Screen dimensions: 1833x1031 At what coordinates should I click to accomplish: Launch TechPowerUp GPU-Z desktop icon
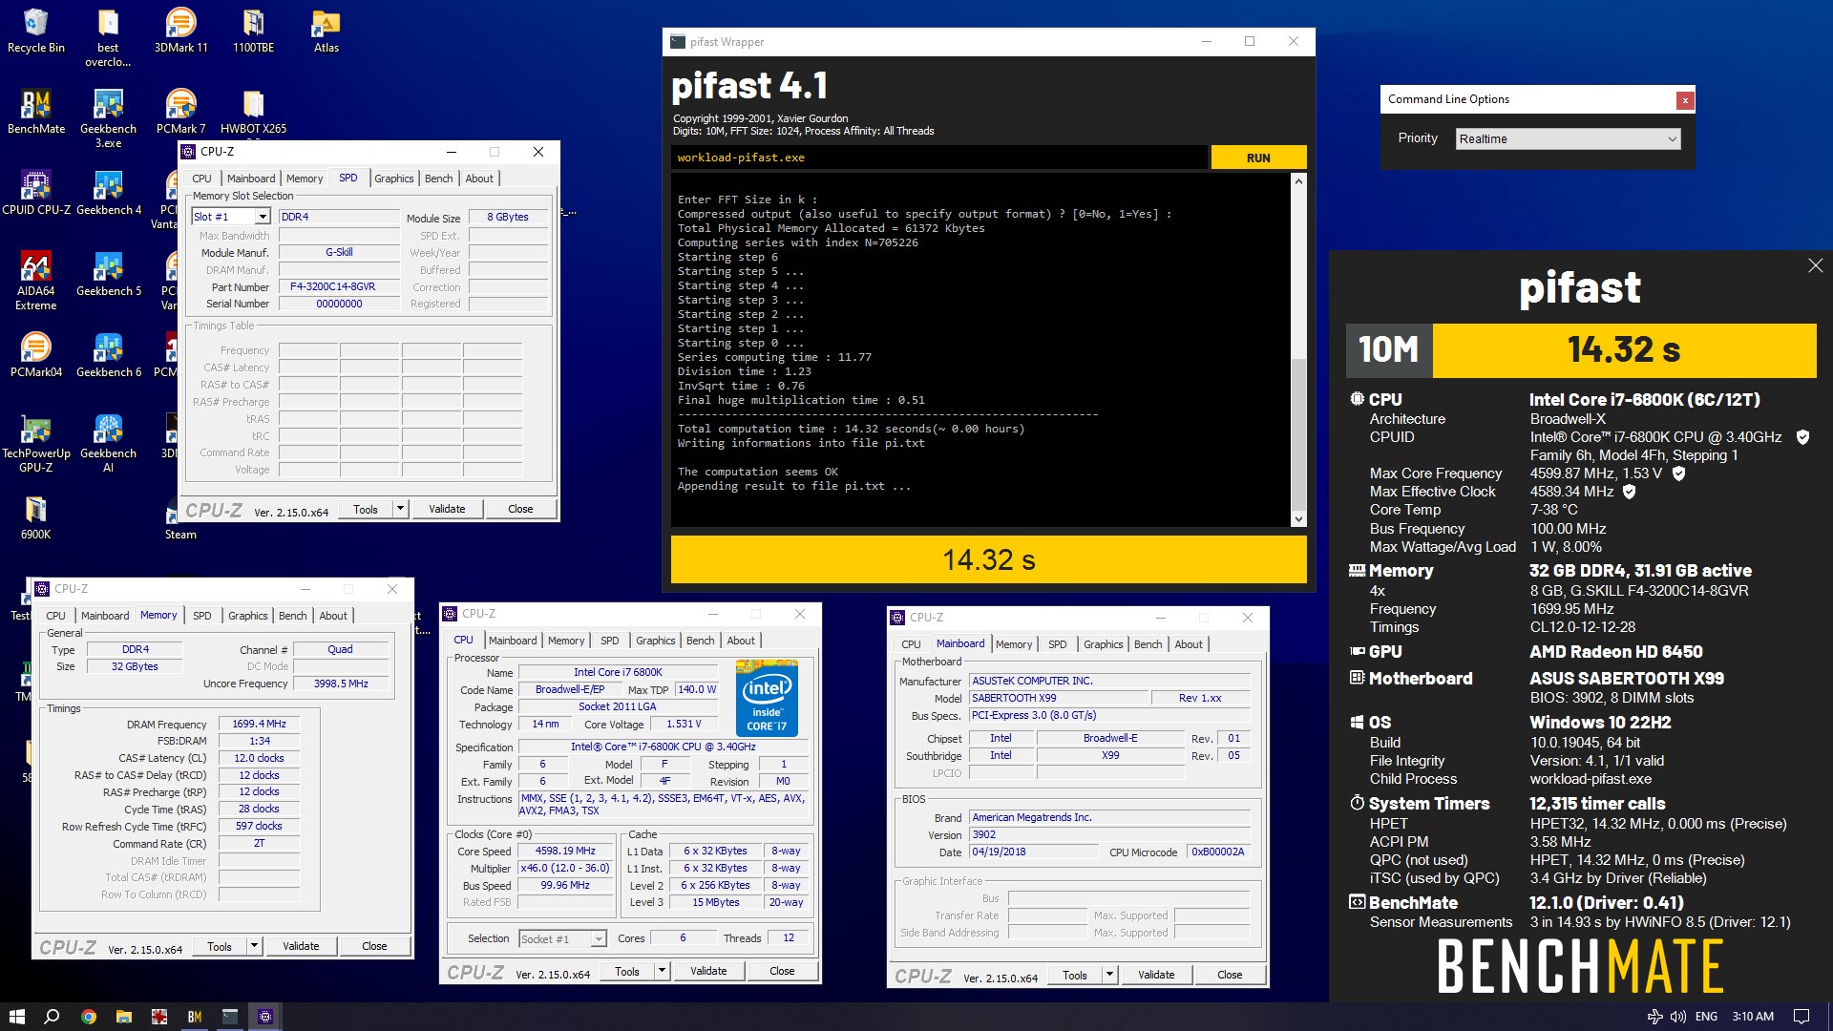click(x=35, y=443)
